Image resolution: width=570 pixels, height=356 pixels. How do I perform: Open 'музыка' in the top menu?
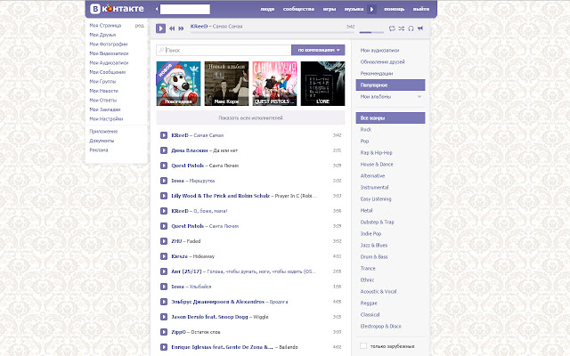354,9
